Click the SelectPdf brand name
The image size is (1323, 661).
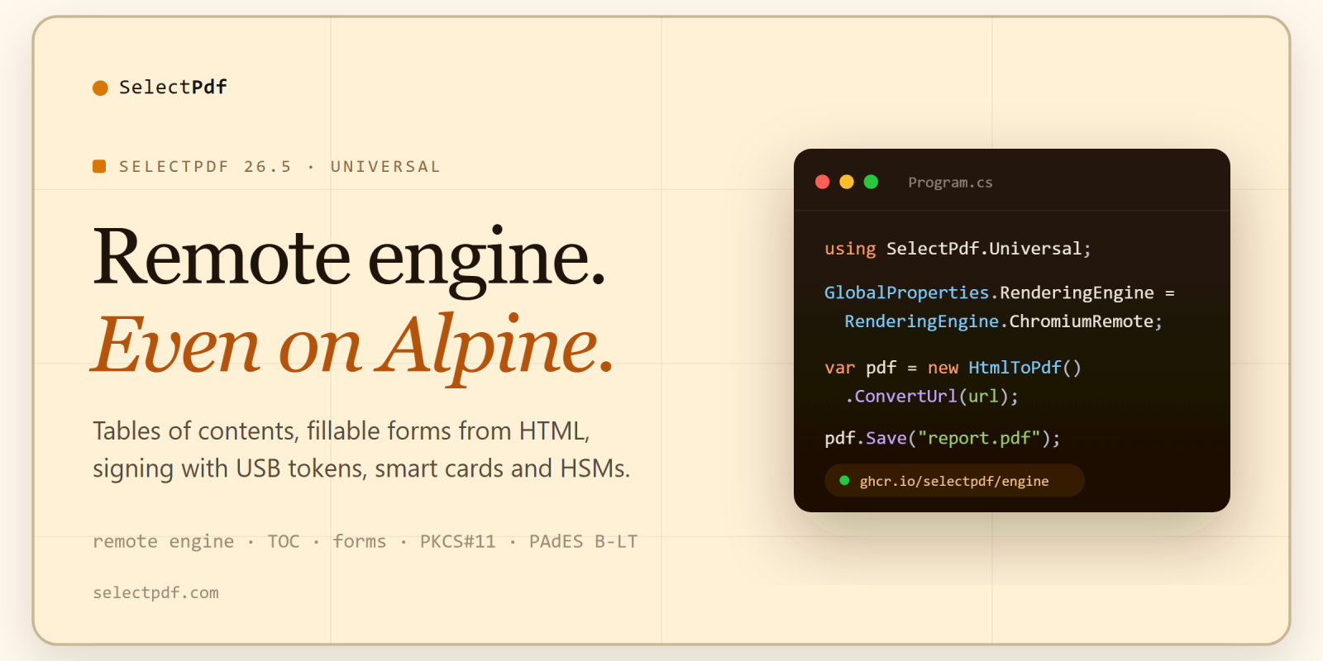coord(173,87)
